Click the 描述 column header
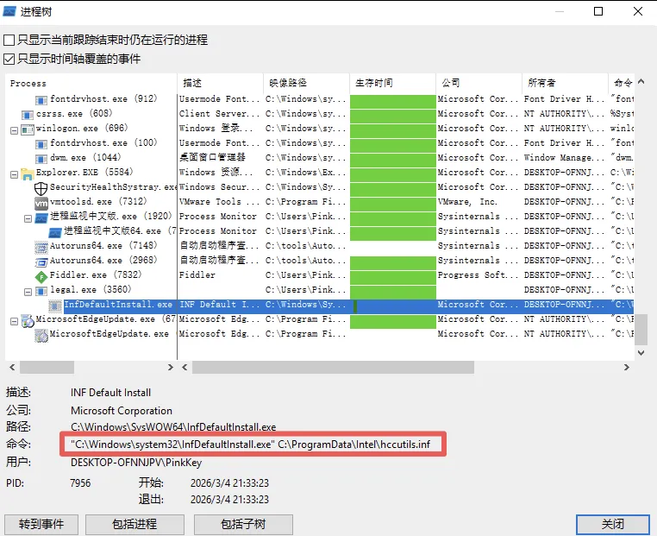 [x=221, y=83]
